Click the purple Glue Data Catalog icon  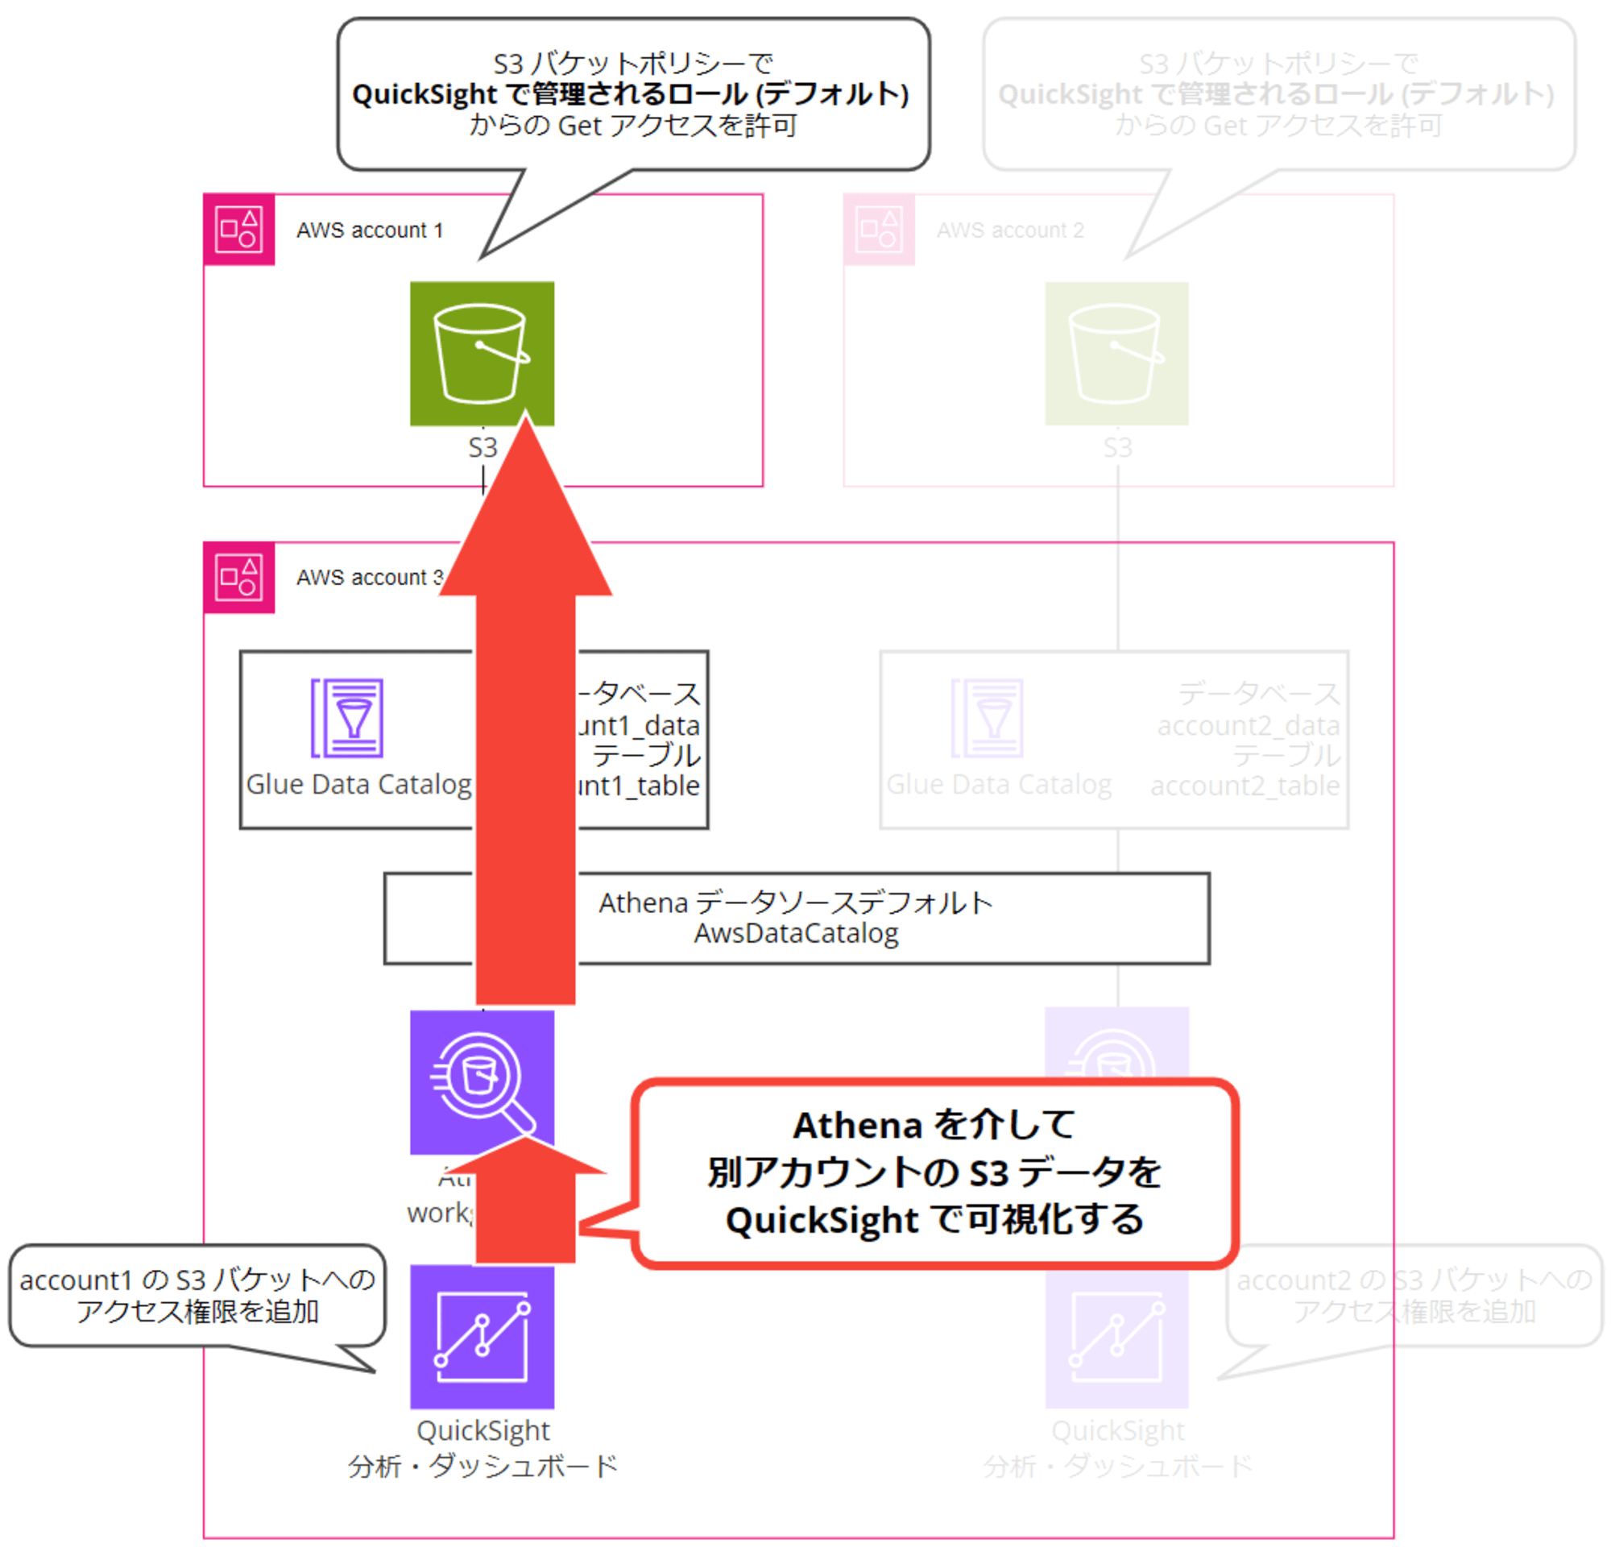click(x=347, y=718)
